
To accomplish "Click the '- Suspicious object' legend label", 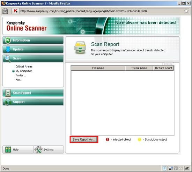I will click(155, 139).
